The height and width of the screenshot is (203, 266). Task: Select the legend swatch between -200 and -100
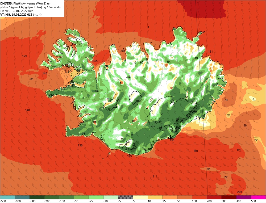coord(52,197)
